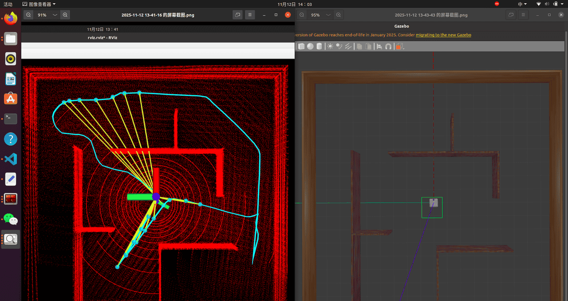The height and width of the screenshot is (301, 568).
Task: Expand the 91% zoom level dropdown
Action: point(55,15)
